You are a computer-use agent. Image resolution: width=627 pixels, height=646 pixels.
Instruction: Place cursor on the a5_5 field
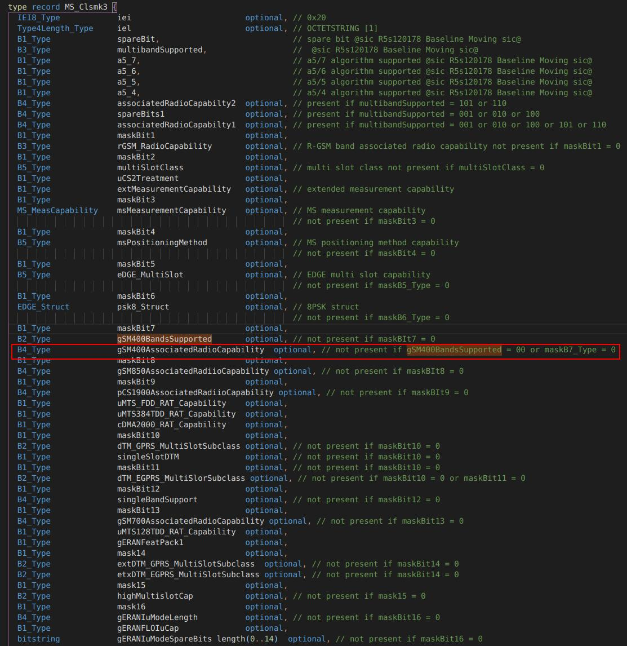126,82
